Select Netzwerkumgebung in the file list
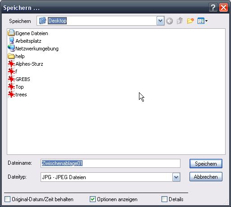This screenshot has height=207, width=231. 33,49
